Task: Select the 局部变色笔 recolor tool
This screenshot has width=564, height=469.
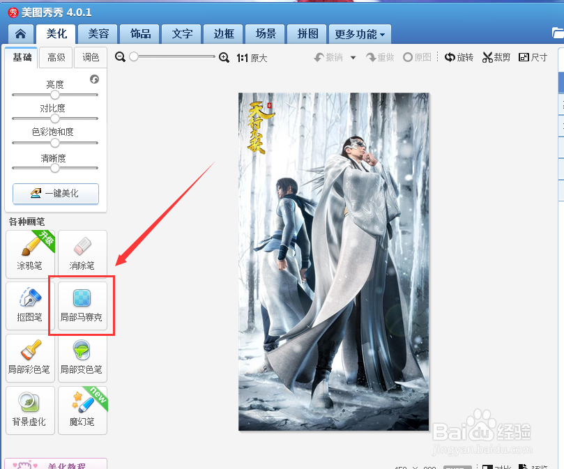Action: (x=82, y=358)
